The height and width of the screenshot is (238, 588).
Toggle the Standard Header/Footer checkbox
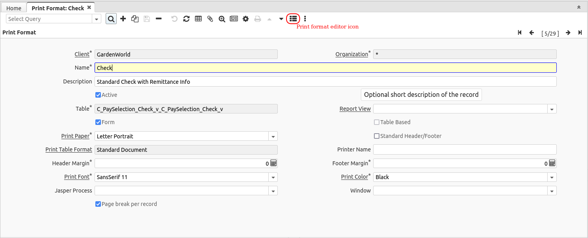coord(377,136)
